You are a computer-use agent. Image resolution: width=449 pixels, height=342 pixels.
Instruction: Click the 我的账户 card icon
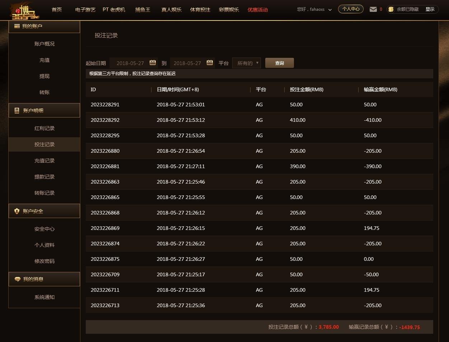(x=17, y=26)
